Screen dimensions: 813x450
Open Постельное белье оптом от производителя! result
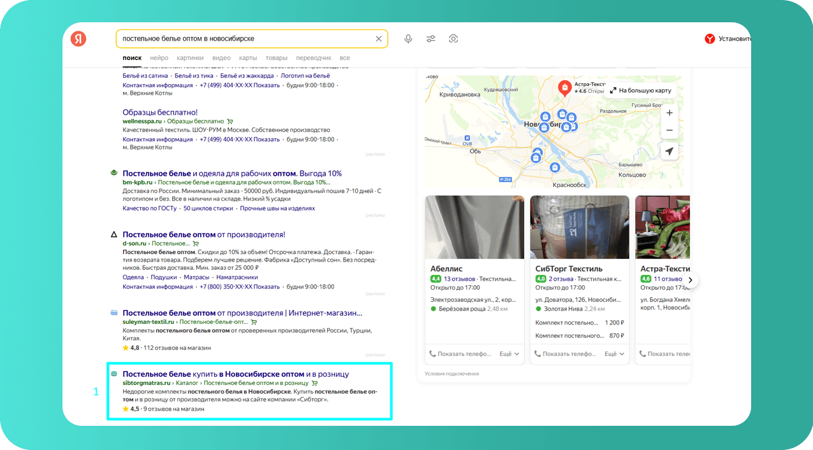(204, 234)
